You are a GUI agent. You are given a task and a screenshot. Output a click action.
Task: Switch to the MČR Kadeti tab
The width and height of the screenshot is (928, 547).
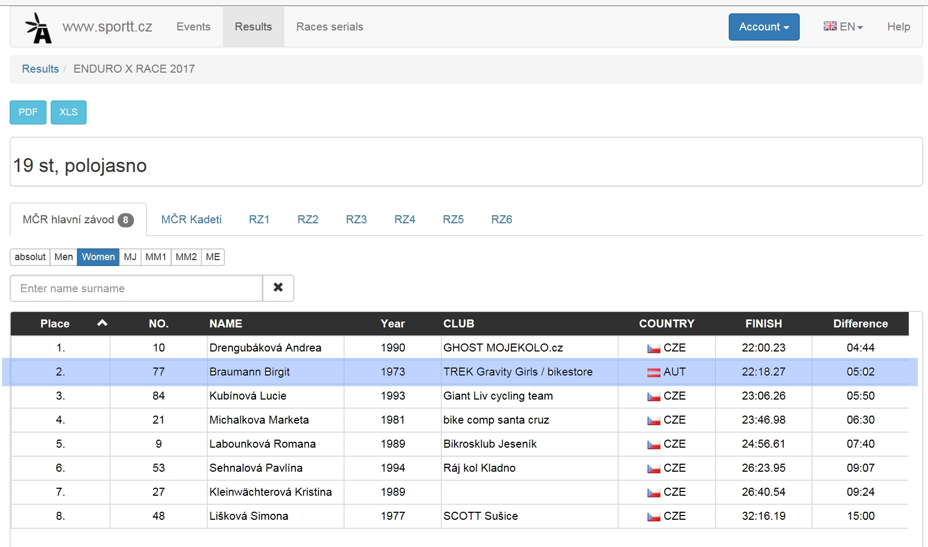click(x=191, y=220)
